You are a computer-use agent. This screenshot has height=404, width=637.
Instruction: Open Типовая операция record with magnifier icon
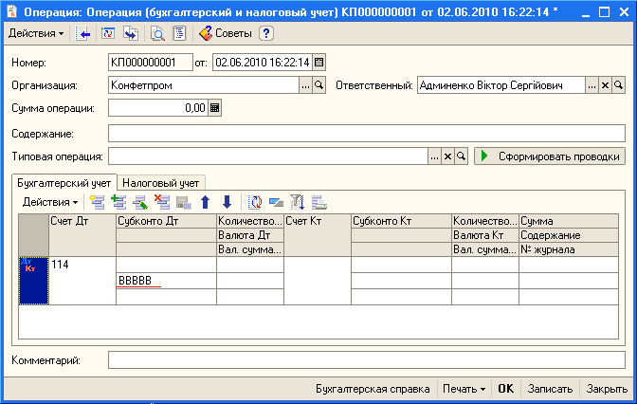point(461,156)
